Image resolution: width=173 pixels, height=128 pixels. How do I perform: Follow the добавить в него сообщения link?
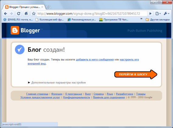[x=95, y=60]
